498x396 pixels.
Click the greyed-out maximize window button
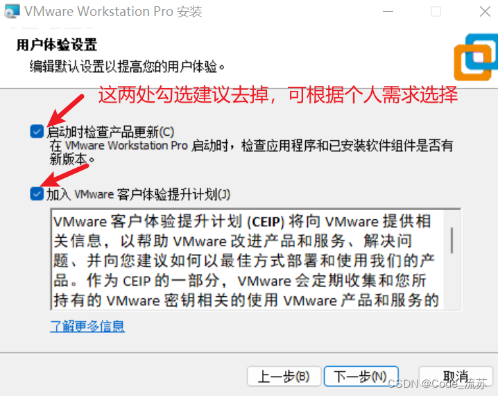436,12
